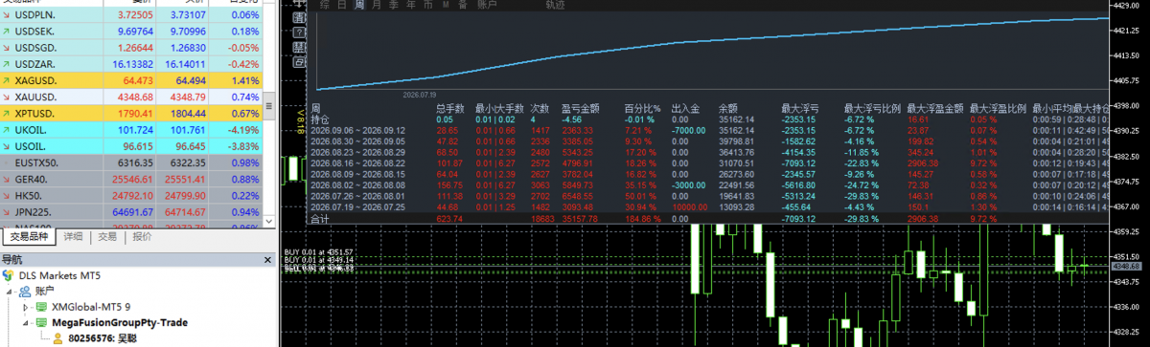Select the 日 daily statistics tab

point(342,5)
